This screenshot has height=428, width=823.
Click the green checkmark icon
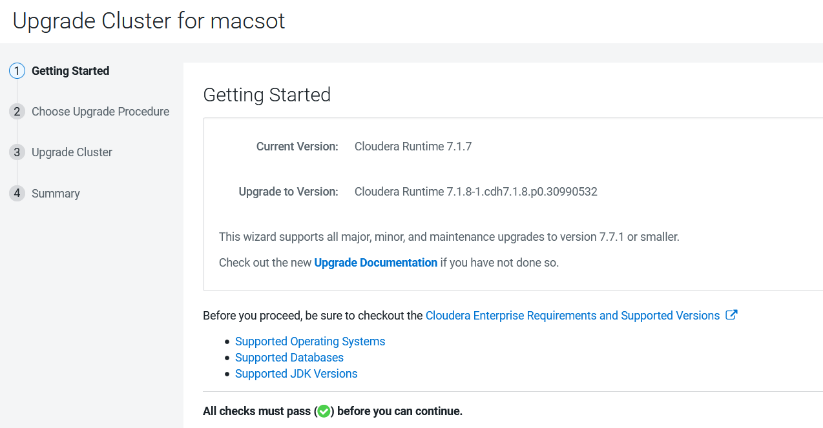[x=324, y=411]
